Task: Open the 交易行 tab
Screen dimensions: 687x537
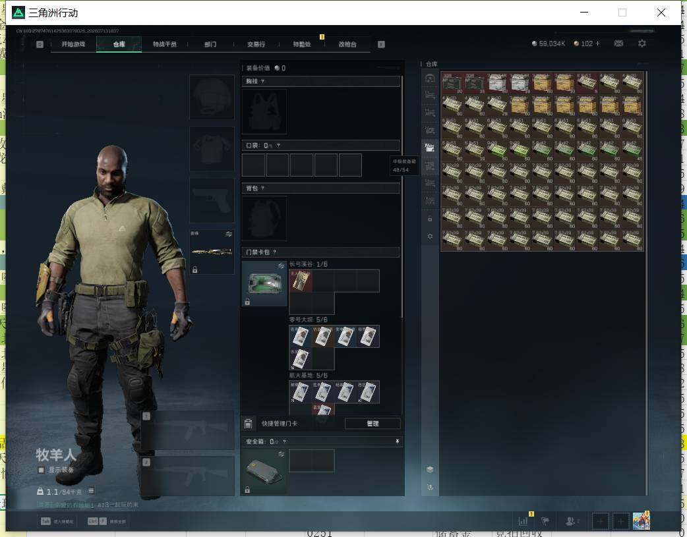Action: tap(256, 44)
